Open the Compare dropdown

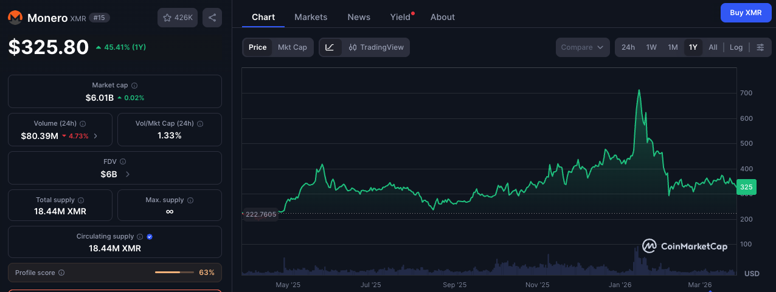pos(582,47)
